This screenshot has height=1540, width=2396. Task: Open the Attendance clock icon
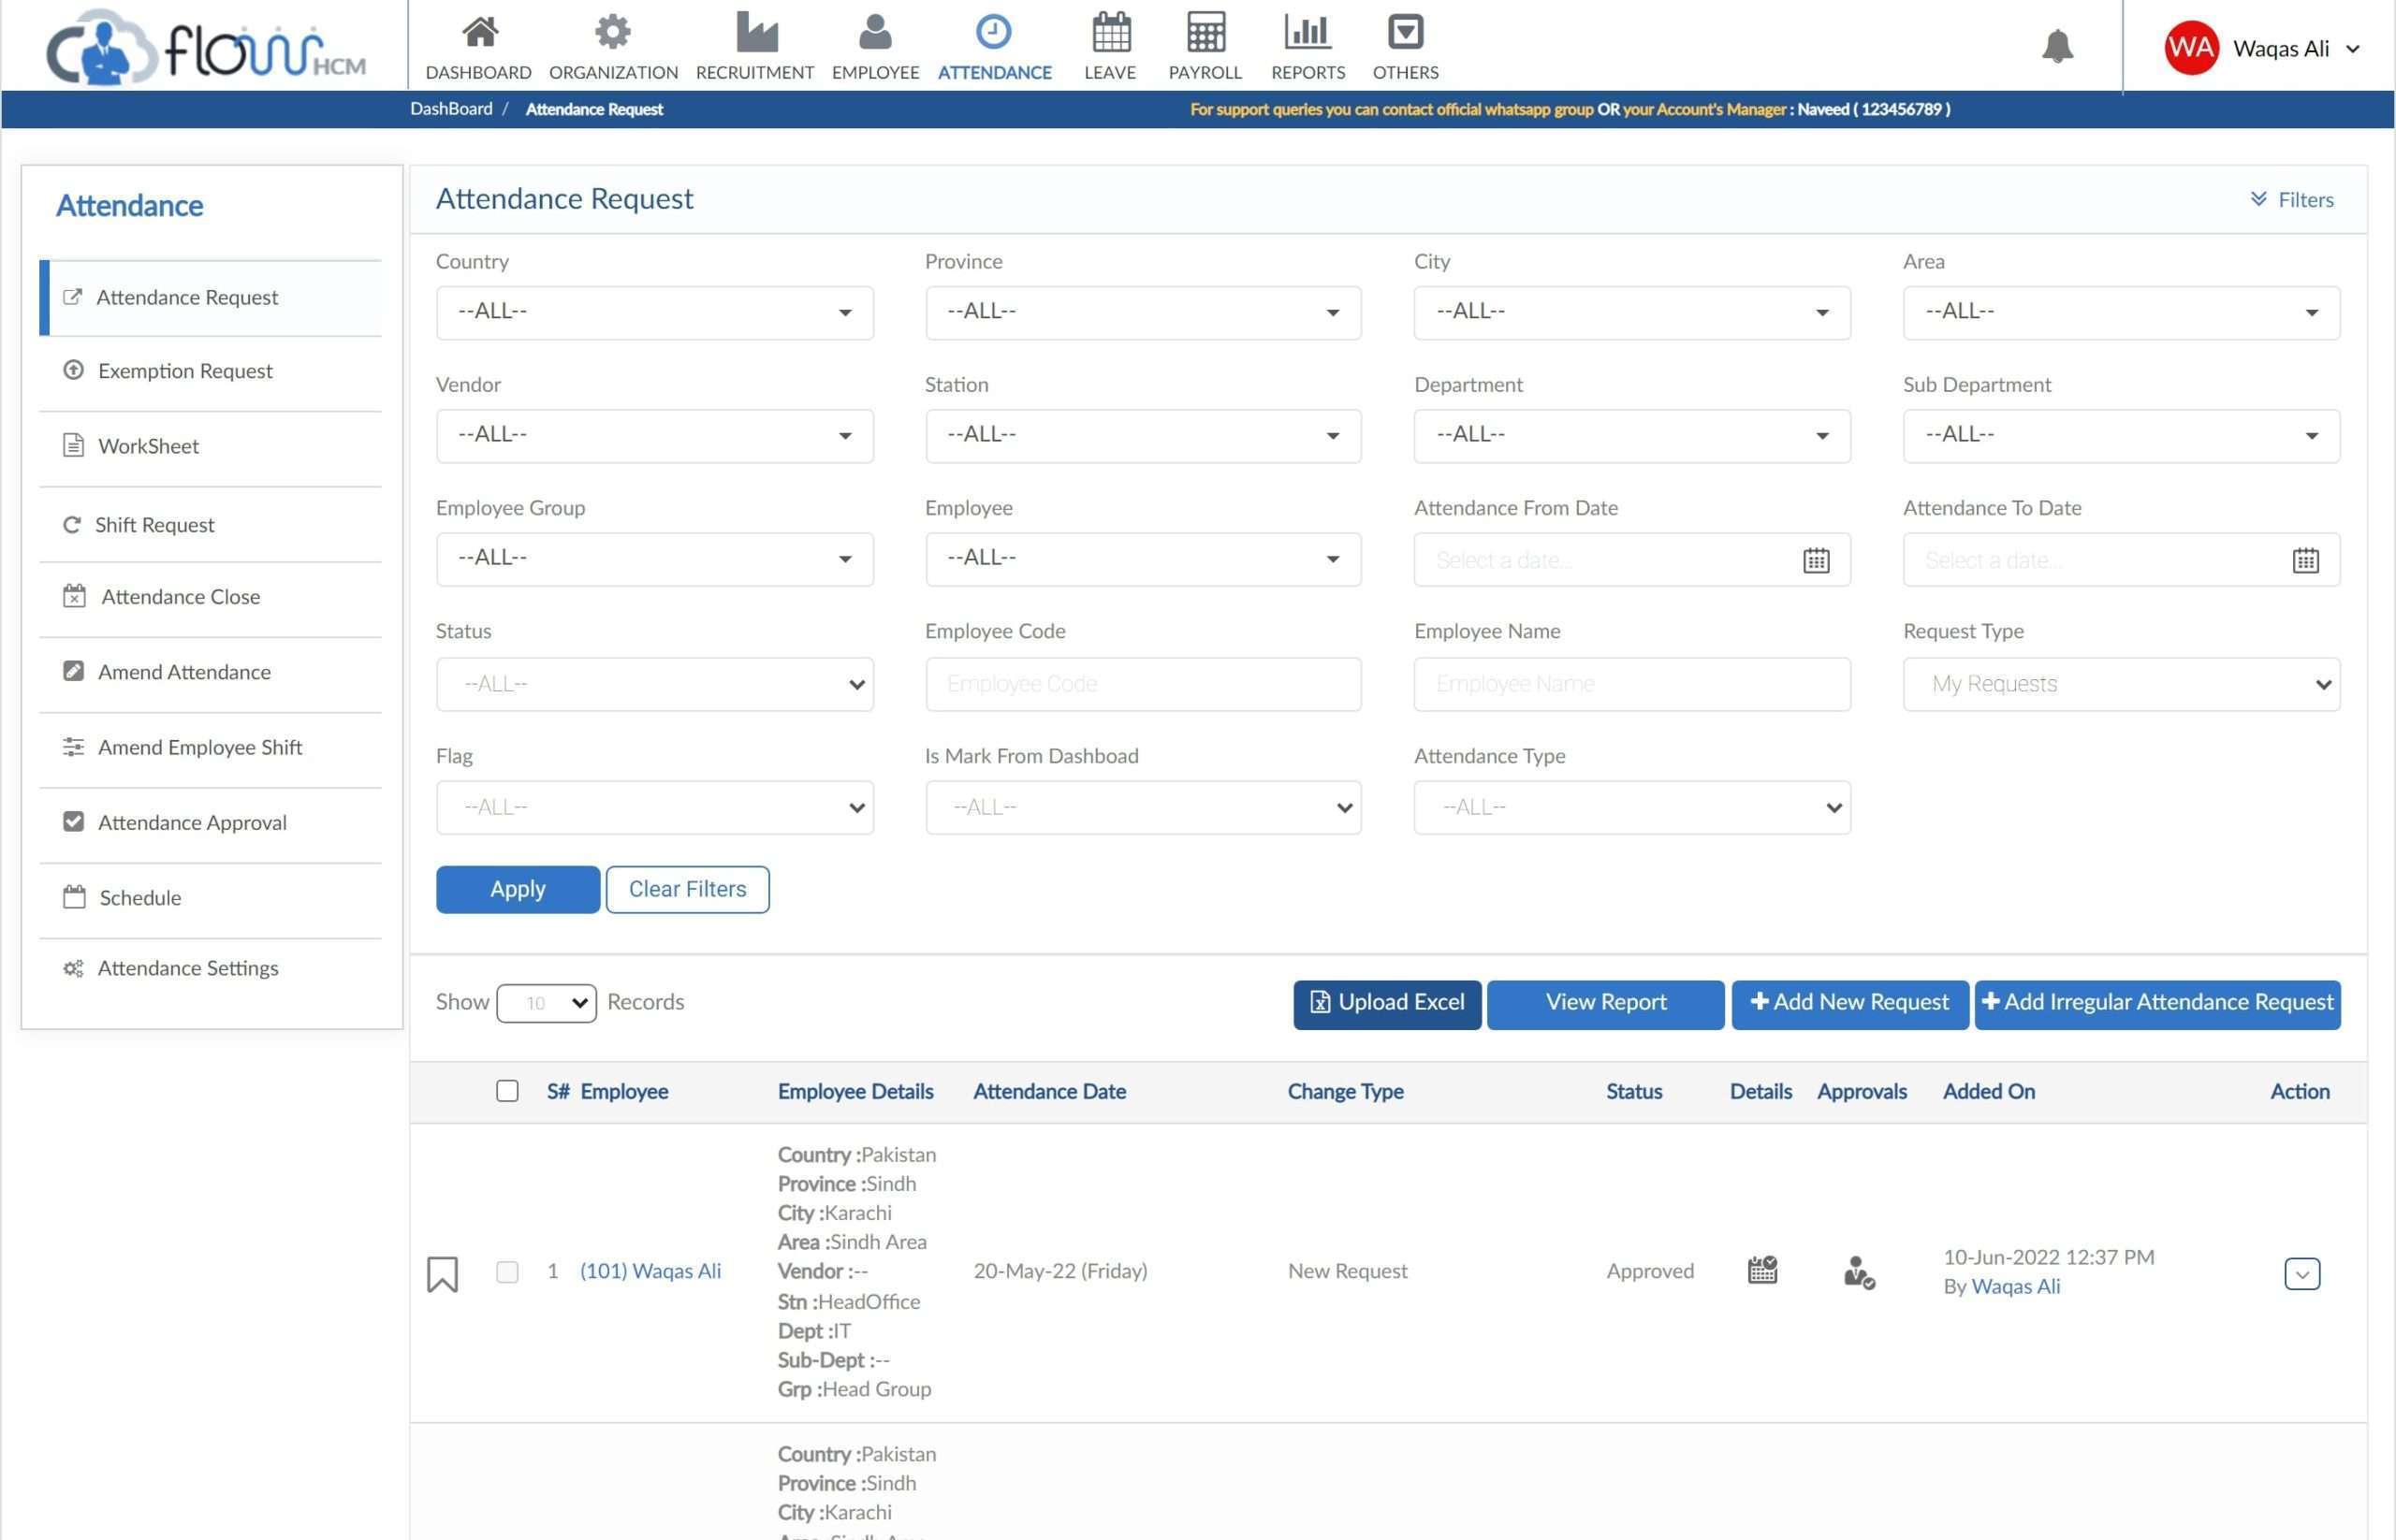(x=993, y=32)
